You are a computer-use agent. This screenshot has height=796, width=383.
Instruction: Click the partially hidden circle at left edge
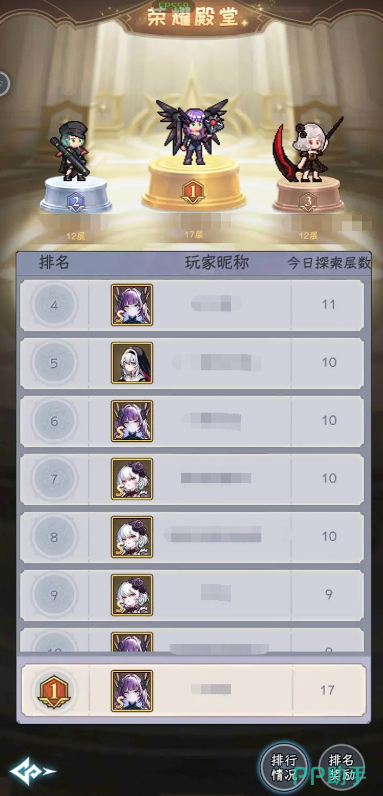point(4,84)
